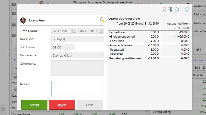Image resolution: width=206 pixels, height=115 pixels.
Task: Click the building icon in top background row
Action: pos(14,5)
